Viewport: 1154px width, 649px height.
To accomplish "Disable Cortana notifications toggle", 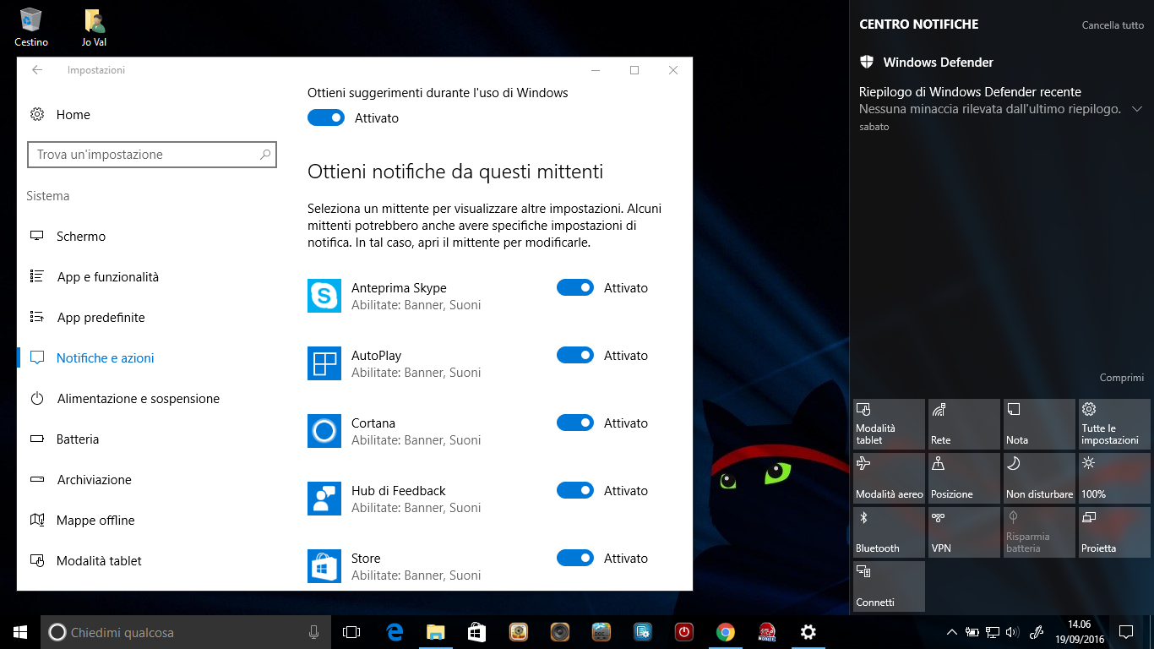I will (x=575, y=423).
